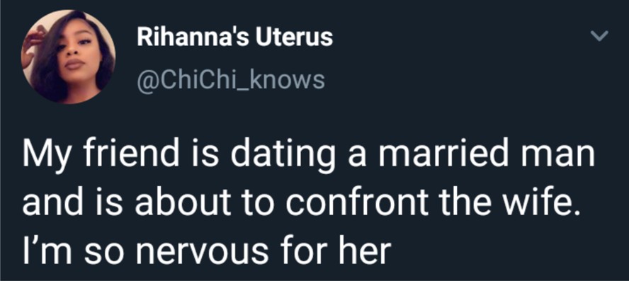This screenshot has width=629, height=281.
Task: Click the words "for her" ending the tweet
Action: [346, 251]
